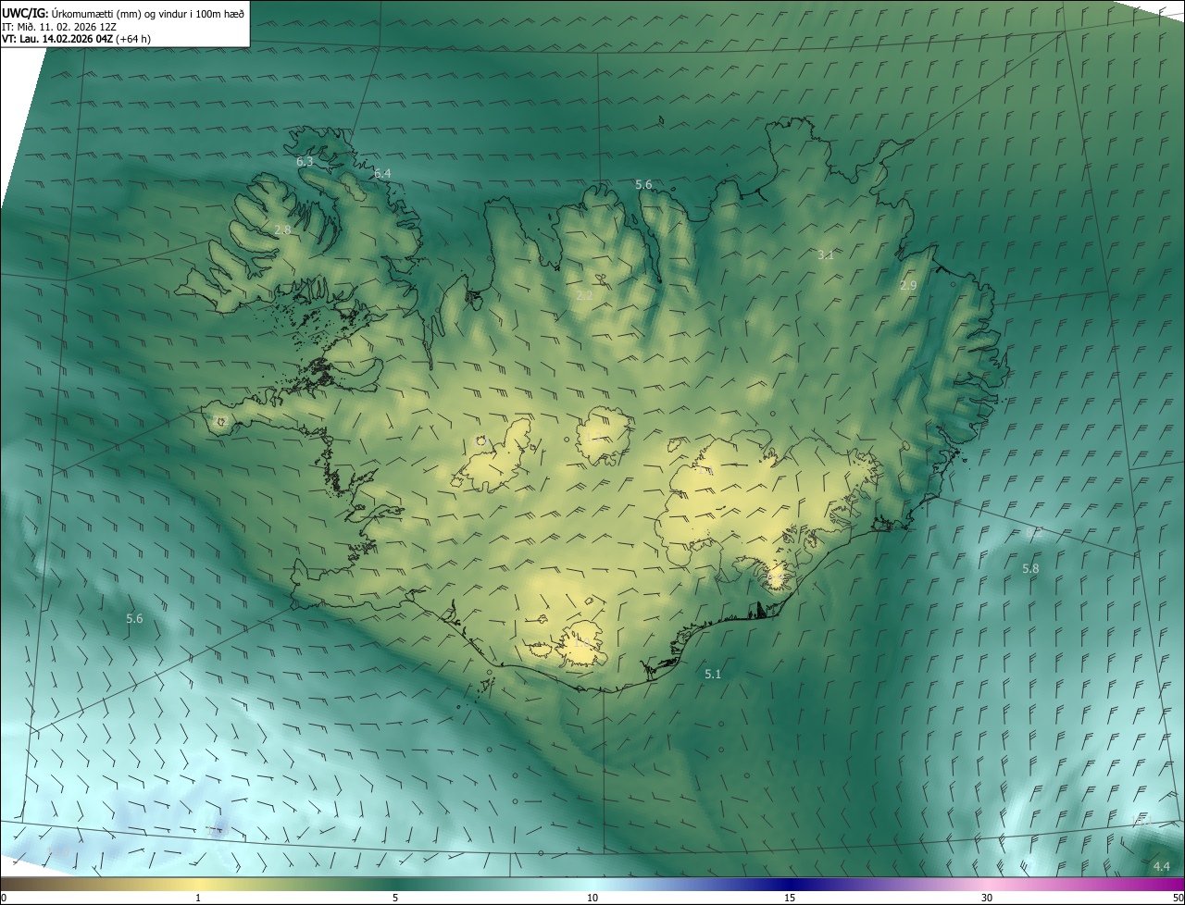
Task: Click the 10 tick on the color scale
Action: click(592, 898)
